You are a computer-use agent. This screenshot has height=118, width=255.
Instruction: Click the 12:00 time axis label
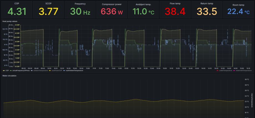(x=126, y=69)
